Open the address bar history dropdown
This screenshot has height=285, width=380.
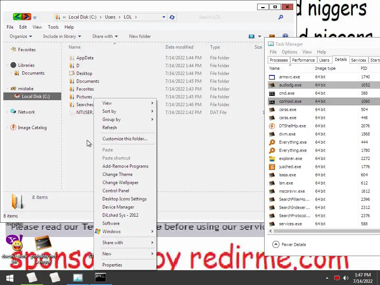coord(164,17)
